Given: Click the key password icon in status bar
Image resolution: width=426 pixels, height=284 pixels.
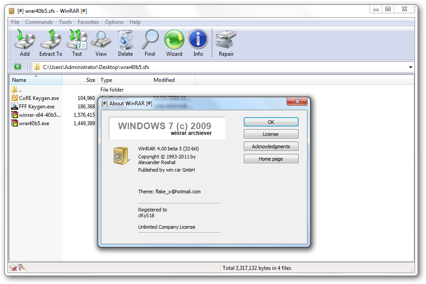Looking at the screenshot, I should click(x=21, y=268).
